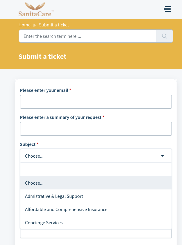Click the input field below the dropdown list
The image size is (182, 245).
(x=96, y=234)
